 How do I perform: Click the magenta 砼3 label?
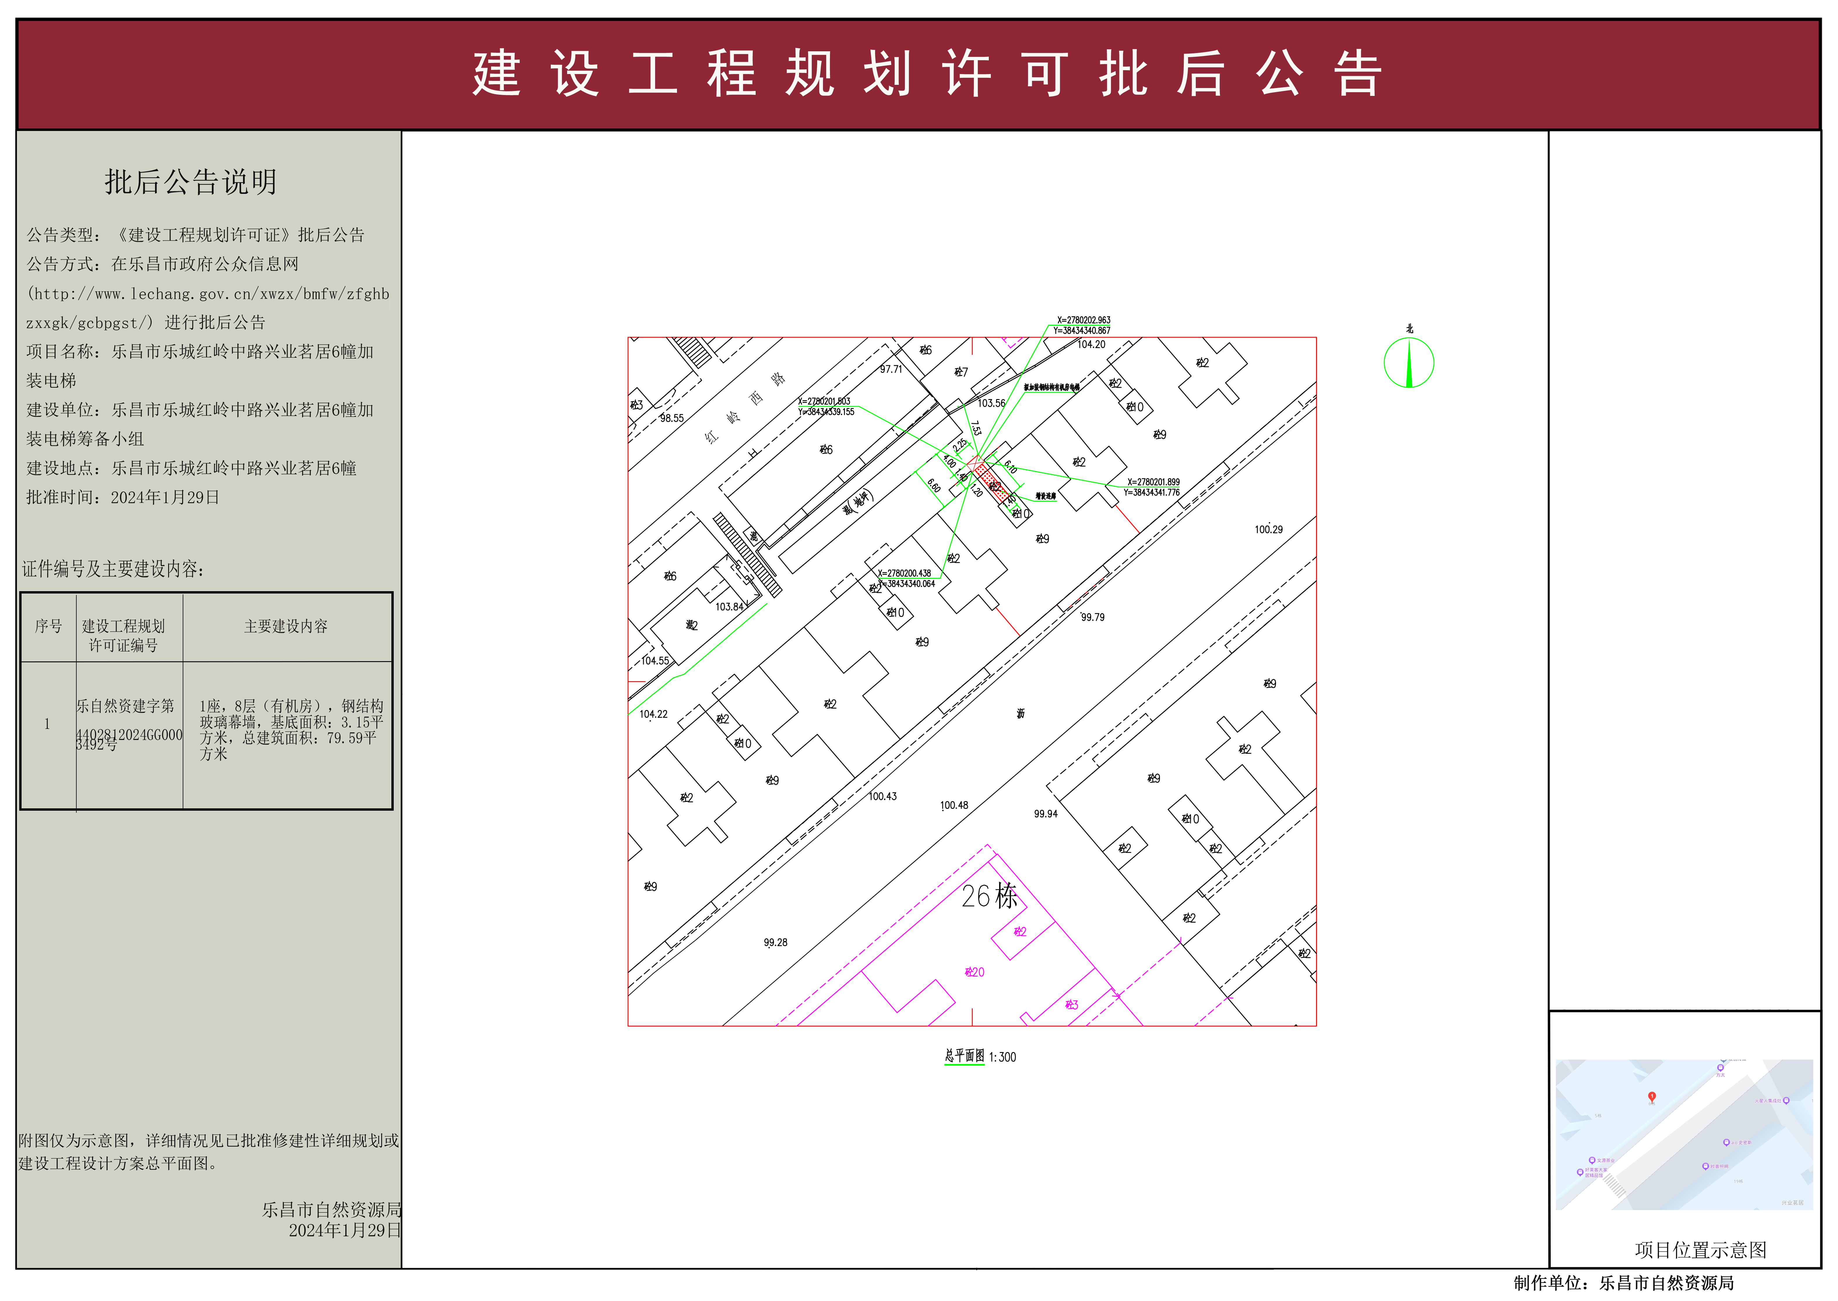click(1072, 1005)
